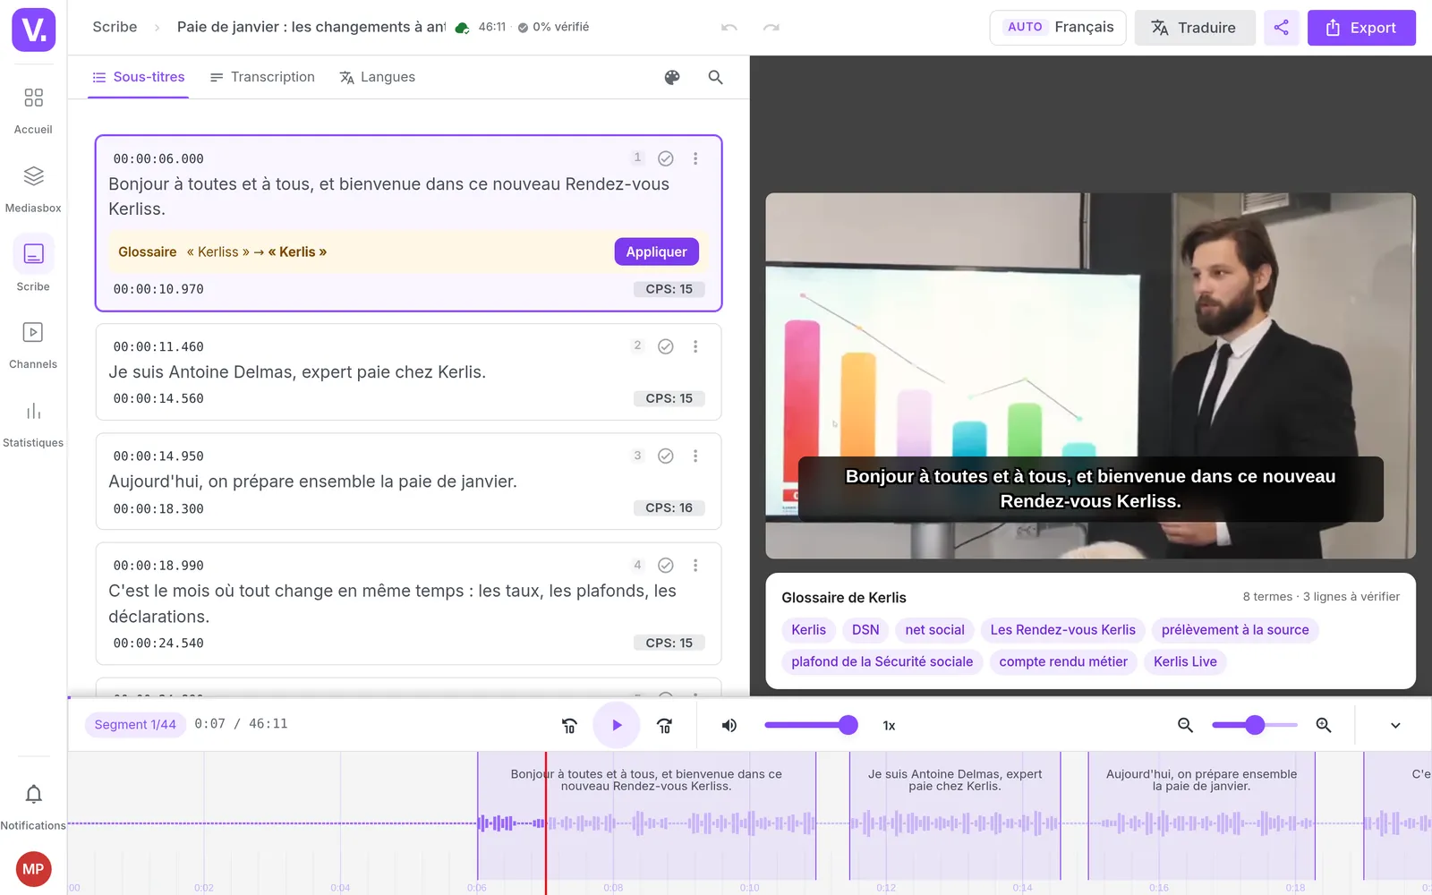Viewport: 1432px width, 895px height.
Task: Go to Scribe breadcrumb
Action: tap(115, 27)
